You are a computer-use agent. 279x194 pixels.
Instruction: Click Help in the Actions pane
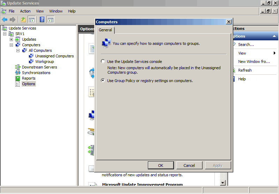[242, 79]
